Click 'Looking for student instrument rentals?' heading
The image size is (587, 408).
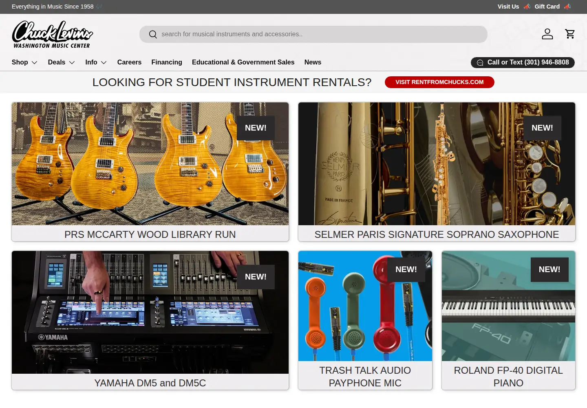click(232, 82)
